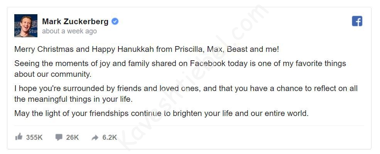380x154 pixels.
Task: Click the comment speech bubble icon
Action: coord(59,137)
